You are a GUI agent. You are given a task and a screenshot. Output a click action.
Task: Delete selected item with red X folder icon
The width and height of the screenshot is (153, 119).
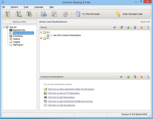[x=141, y=27]
